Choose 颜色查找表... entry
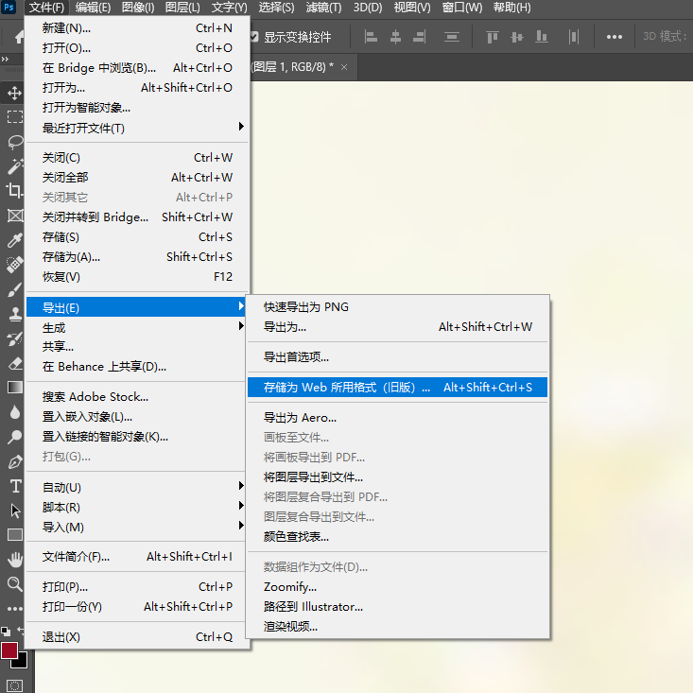Screen dimensions: 693x693 (397, 537)
